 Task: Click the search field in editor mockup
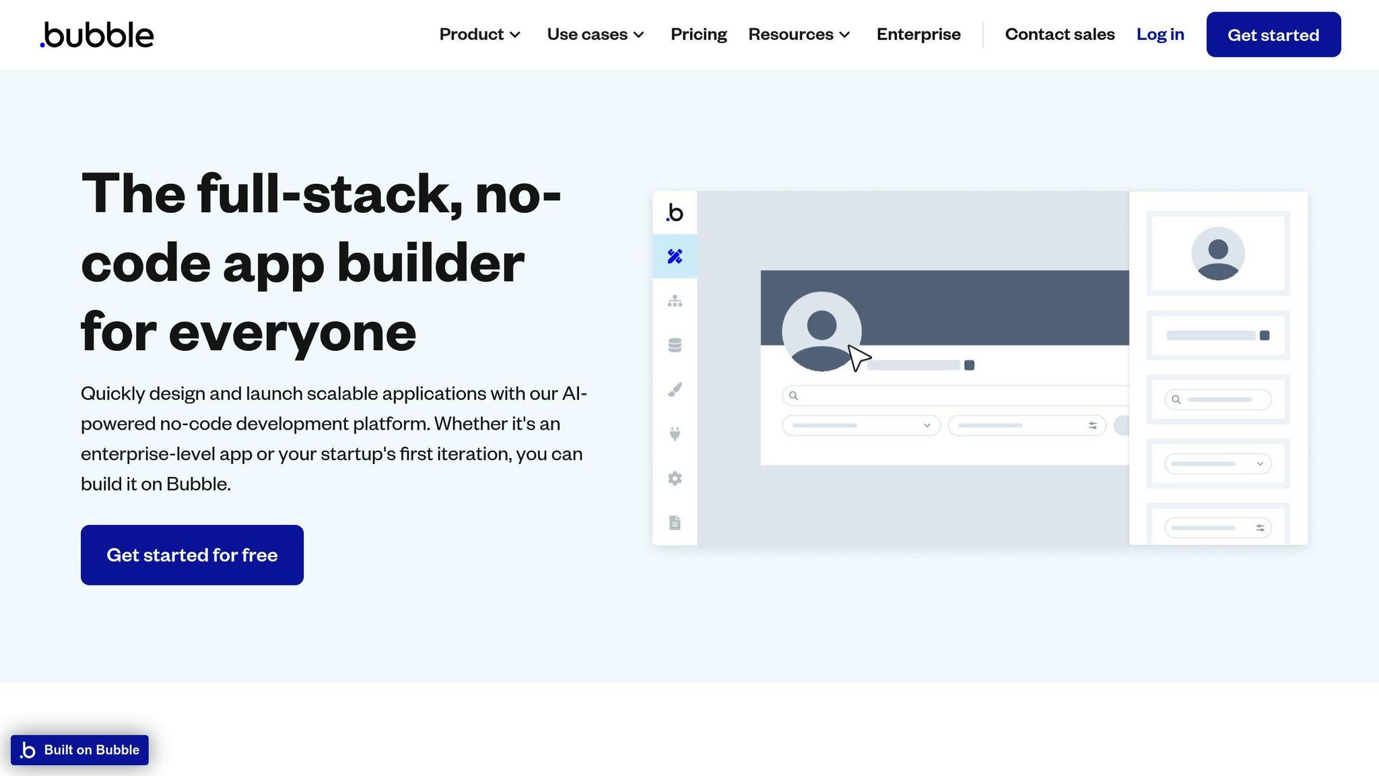956,396
